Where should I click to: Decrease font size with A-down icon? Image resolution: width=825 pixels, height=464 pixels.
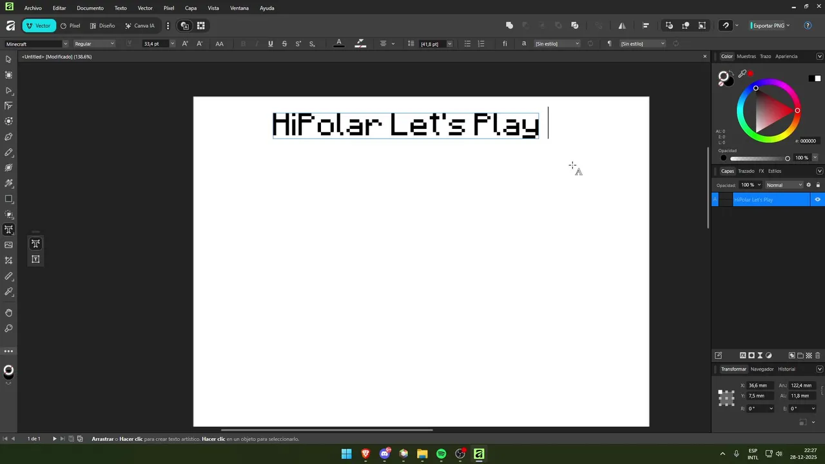[x=199, y=44]
